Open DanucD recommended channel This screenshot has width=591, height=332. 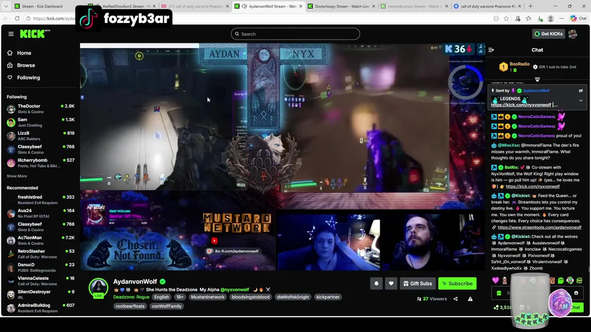click(41, 267)
